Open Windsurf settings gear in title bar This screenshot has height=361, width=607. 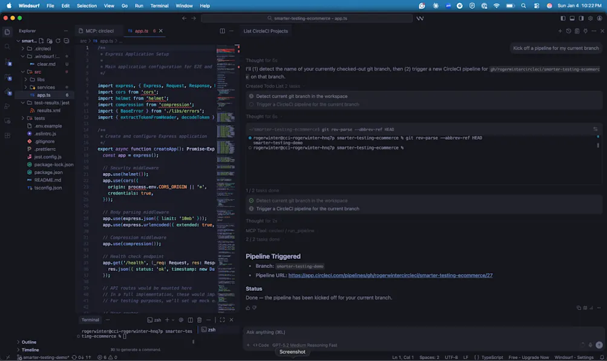590,18
